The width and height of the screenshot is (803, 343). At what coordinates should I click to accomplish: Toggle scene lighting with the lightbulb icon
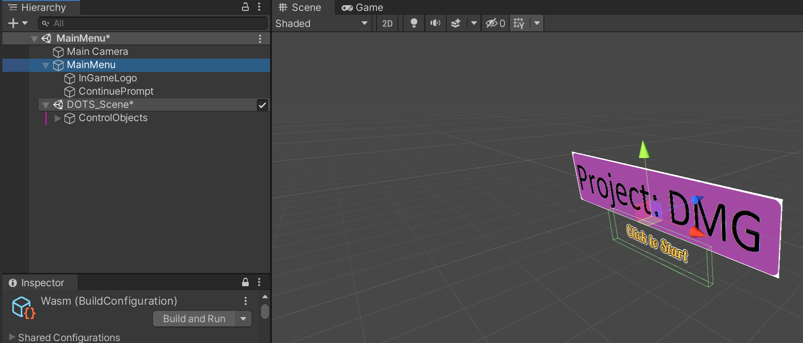414,23
